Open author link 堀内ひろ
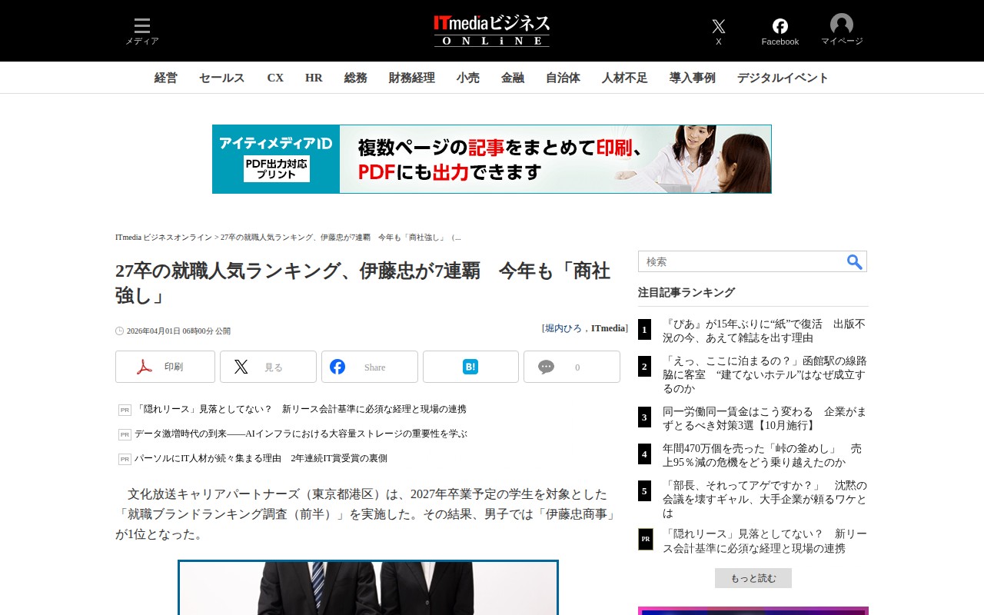This screenshot has height=615, width=984. point(563,328)
